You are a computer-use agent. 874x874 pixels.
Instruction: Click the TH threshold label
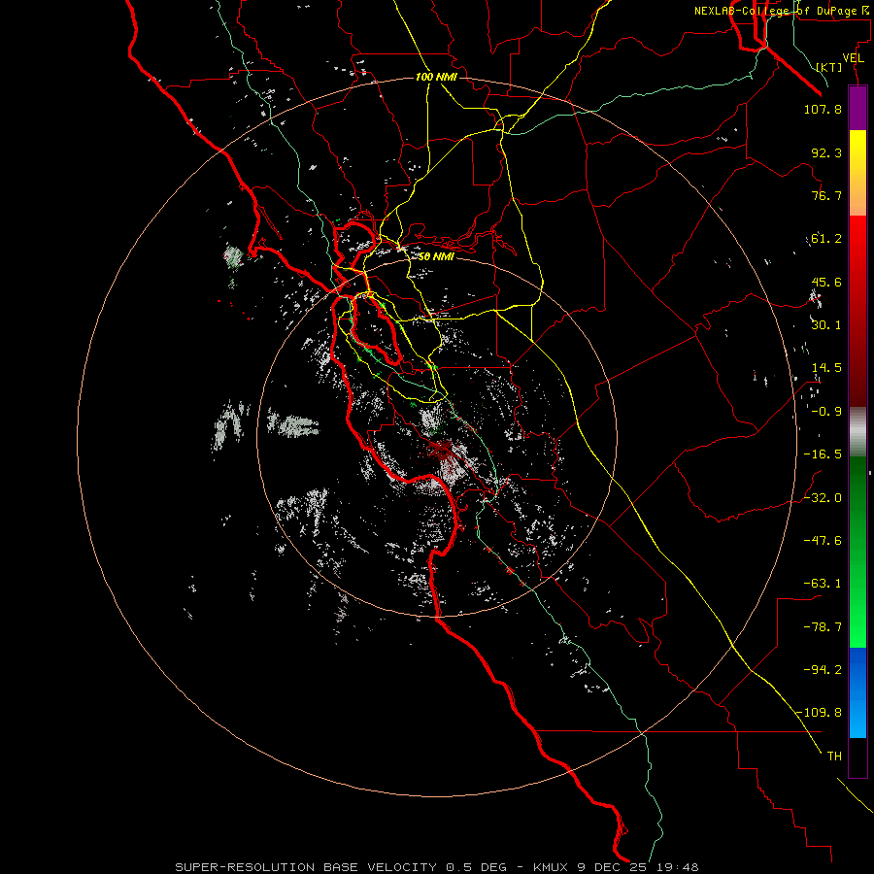[x=834, y=756]
